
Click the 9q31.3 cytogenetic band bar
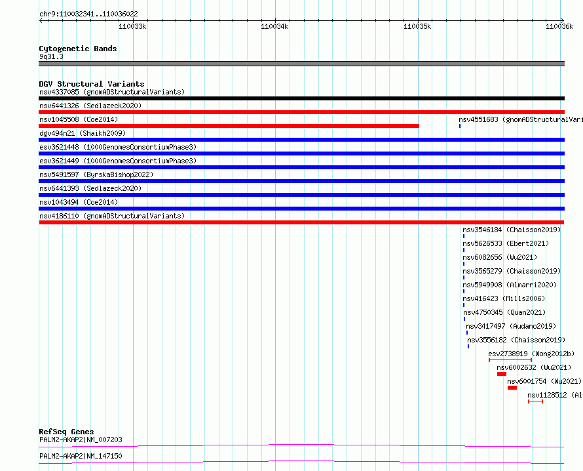pyautogui.click(x=301, y=64)
